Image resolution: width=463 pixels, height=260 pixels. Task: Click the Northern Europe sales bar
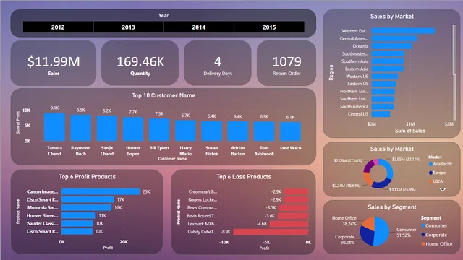[x=383, y=92]
